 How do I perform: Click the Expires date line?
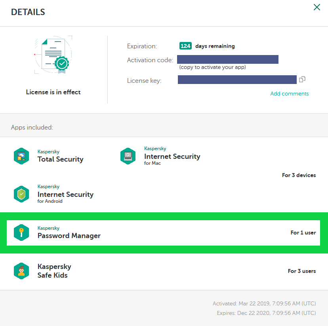coord(266,313)
